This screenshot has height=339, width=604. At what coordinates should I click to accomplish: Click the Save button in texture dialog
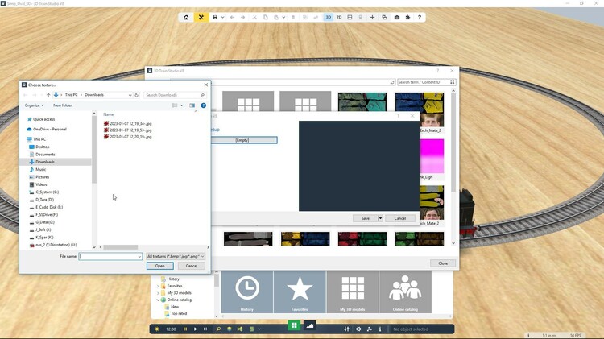tap(366, 218)
